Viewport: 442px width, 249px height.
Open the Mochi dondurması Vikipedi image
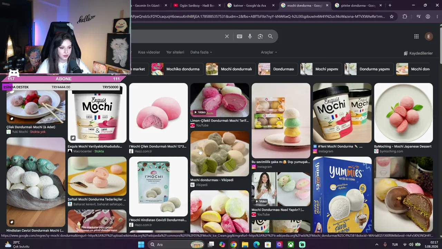pos(220,154)
